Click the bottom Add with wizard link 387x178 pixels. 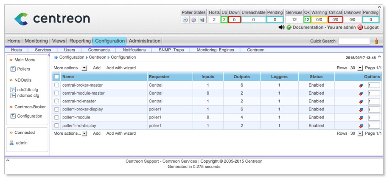(121, 133)
